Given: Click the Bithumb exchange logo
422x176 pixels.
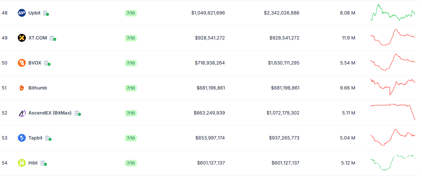Looking at the screenshot, I should tap(22, 88).
